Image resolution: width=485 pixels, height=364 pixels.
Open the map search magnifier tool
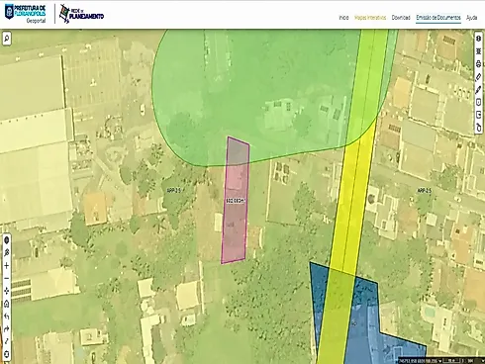(x=7, y=39)
